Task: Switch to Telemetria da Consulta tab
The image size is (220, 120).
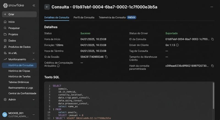Action: click(112, 17)
